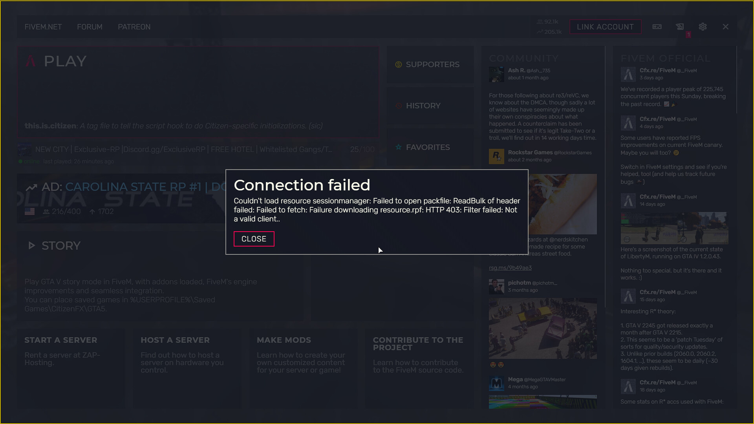Open pichotm's tweet image thumbnail
Viewport: 754px width, 424px height.
(543, 328)
